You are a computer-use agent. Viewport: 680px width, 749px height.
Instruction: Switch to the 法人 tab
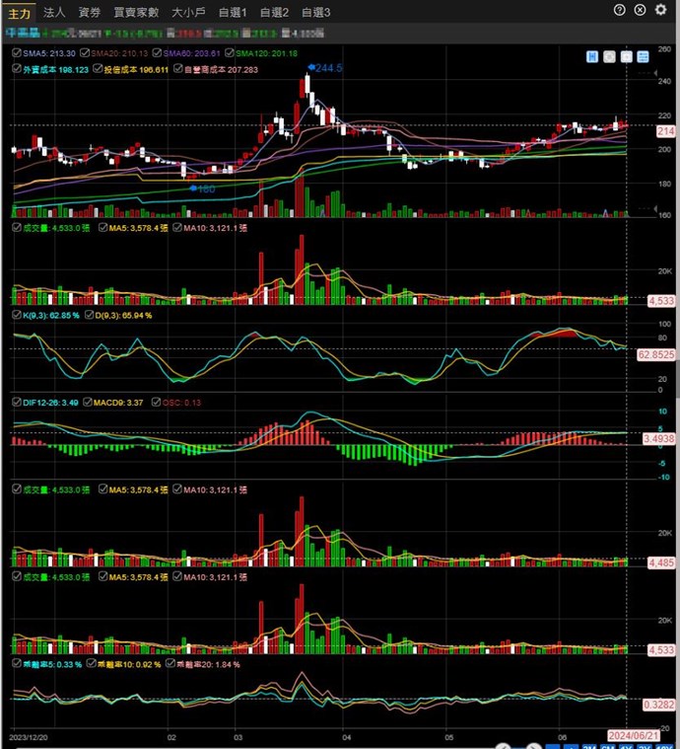[54, 13]
